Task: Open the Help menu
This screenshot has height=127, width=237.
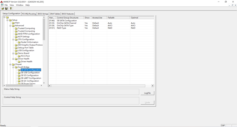Action: click(28, 5)
